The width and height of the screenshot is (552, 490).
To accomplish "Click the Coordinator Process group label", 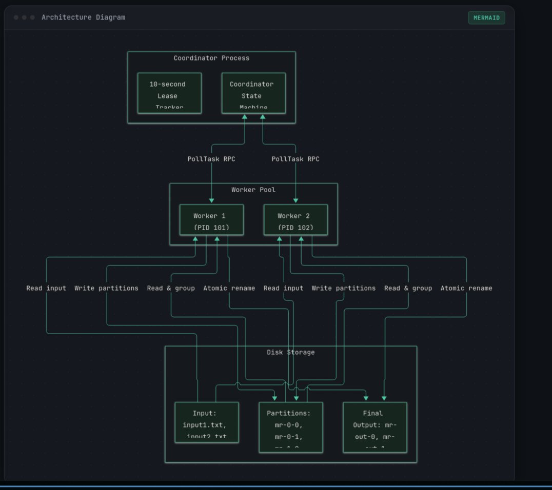I will click(x=211, y=58).
